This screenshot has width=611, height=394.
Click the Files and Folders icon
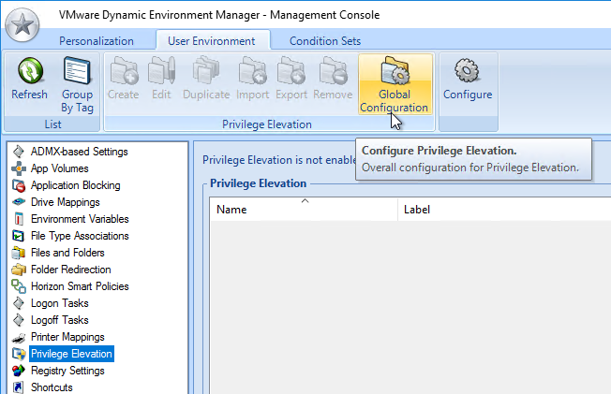[x=19, y=253]
